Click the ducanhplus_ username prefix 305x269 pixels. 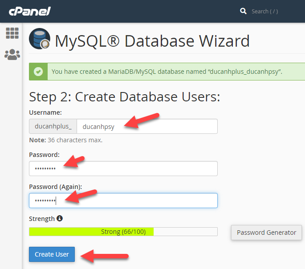[53, 126]
